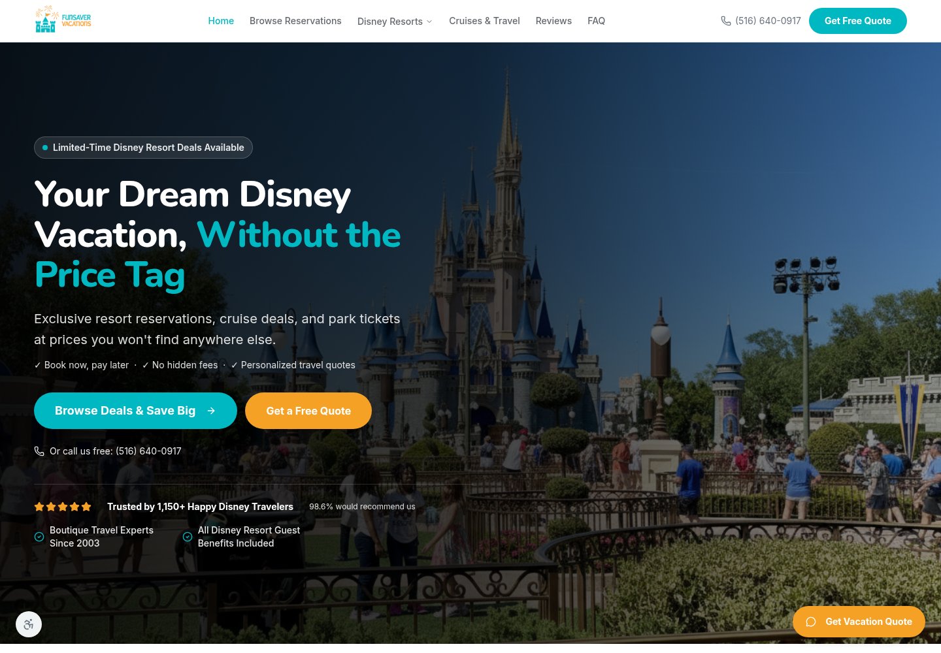Viewport: 941px width, 653px height.
Task: Click the orange Get a Free Quote button
Action: 308,411
